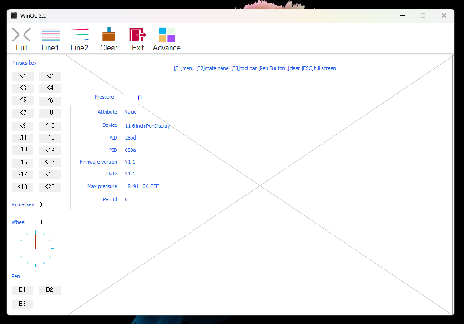Select the Line2 drawing mode icon
This screenshot has height=324, width=464.
pyautogui.click(x=79, y=35)
